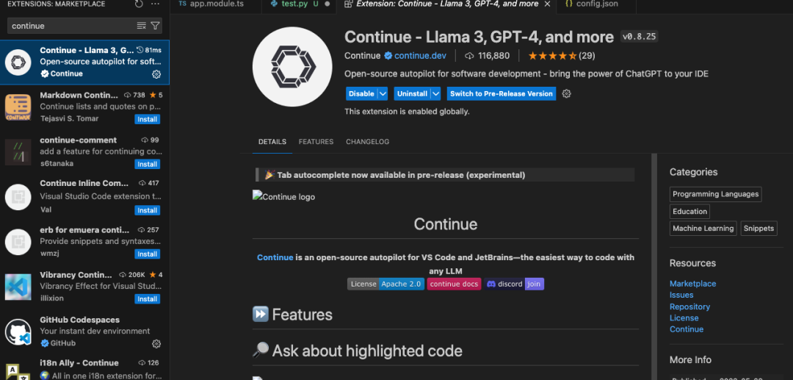The width and height of the screenshot is (793, 380).
Task: Open the CHANGELOG tab
Action: click(x=368, y=142)
